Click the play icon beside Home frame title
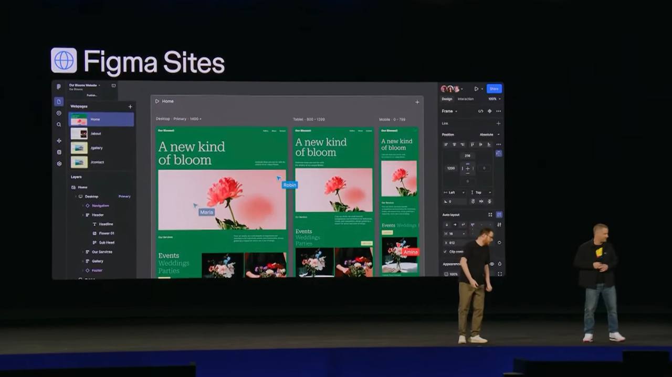Screen dimensions: 672x377 [x=157, y=101]
